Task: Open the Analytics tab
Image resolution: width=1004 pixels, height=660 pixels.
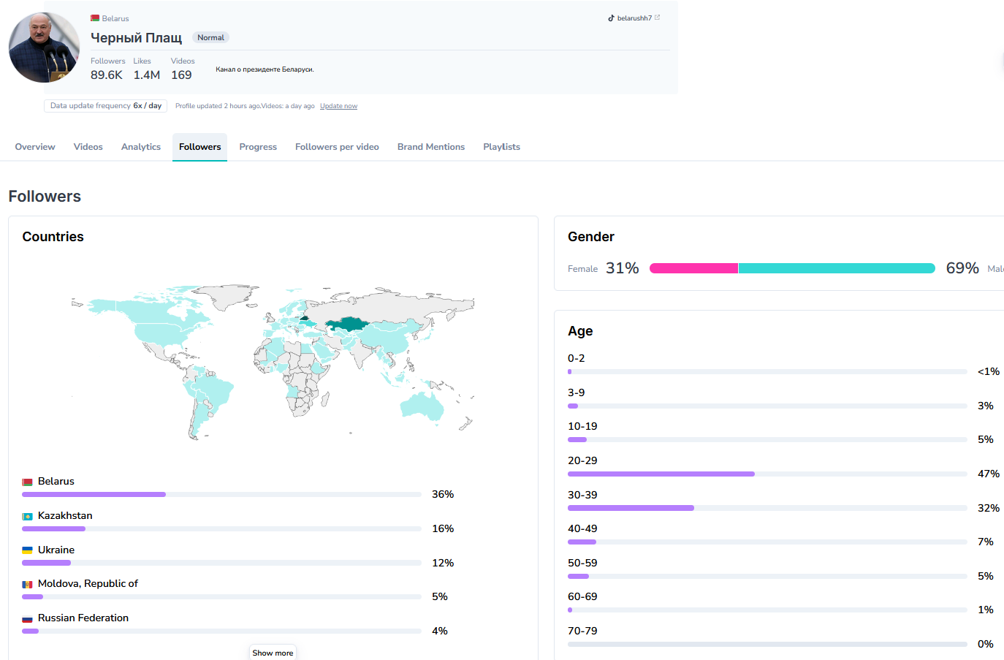Action: pos(141,147)
